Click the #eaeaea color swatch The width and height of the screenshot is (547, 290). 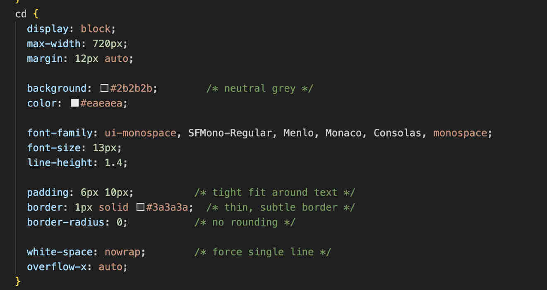(x=74, y=103)
